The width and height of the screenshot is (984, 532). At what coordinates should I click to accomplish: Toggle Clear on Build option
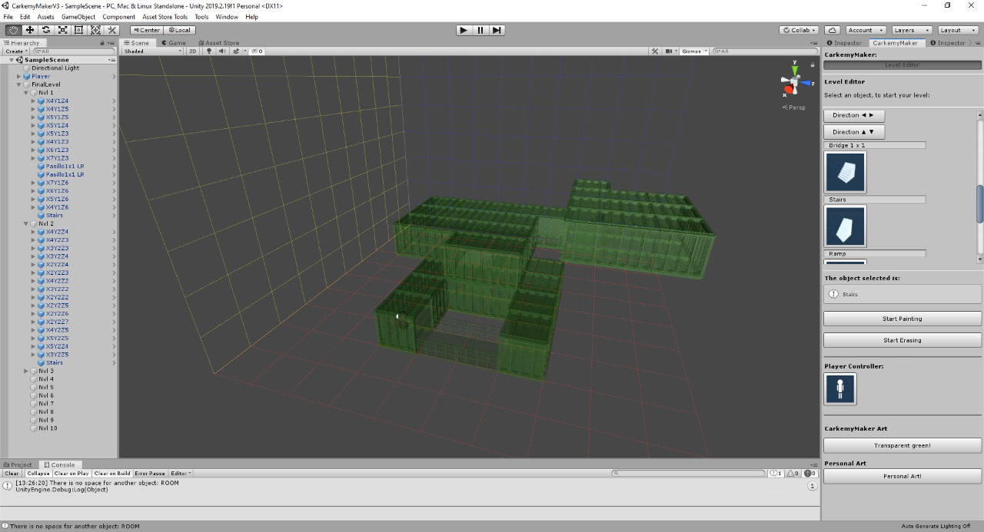click(112, 474)
